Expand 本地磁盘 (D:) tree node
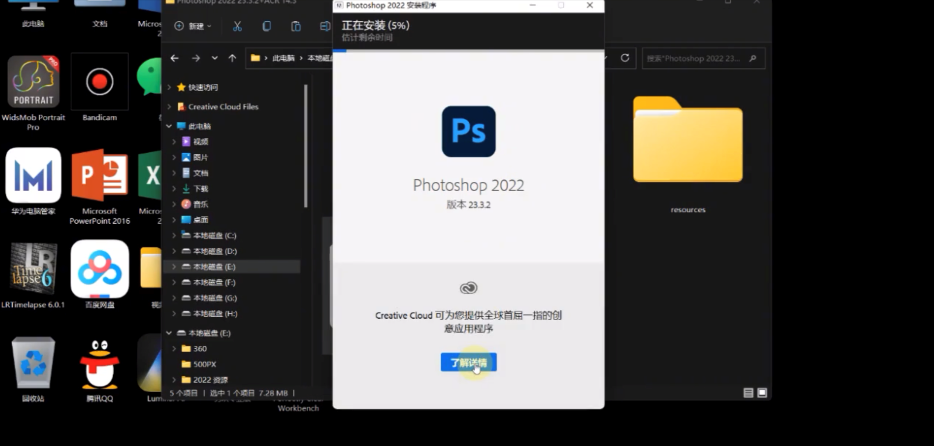Screen dimensions: 934x446 [x=174, y=251]
